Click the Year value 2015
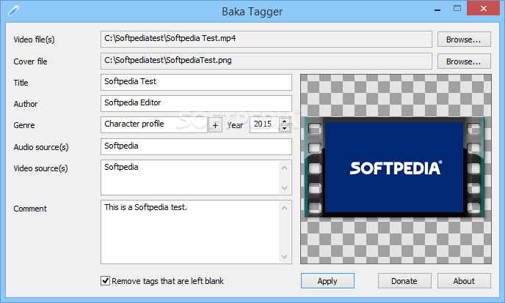The height and width of the screenshot is (303, 505). click(x=264, y=124)
